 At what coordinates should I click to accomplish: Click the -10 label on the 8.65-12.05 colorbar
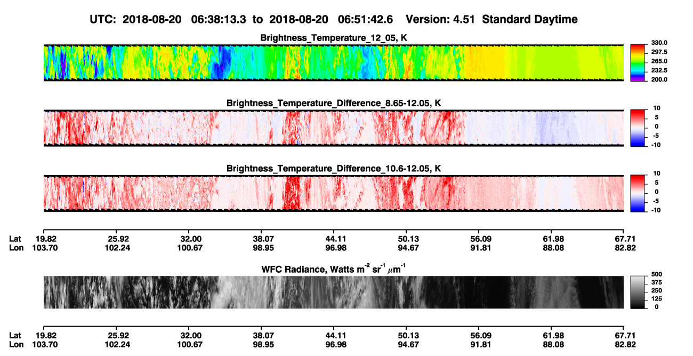click(x=655, y=145)
